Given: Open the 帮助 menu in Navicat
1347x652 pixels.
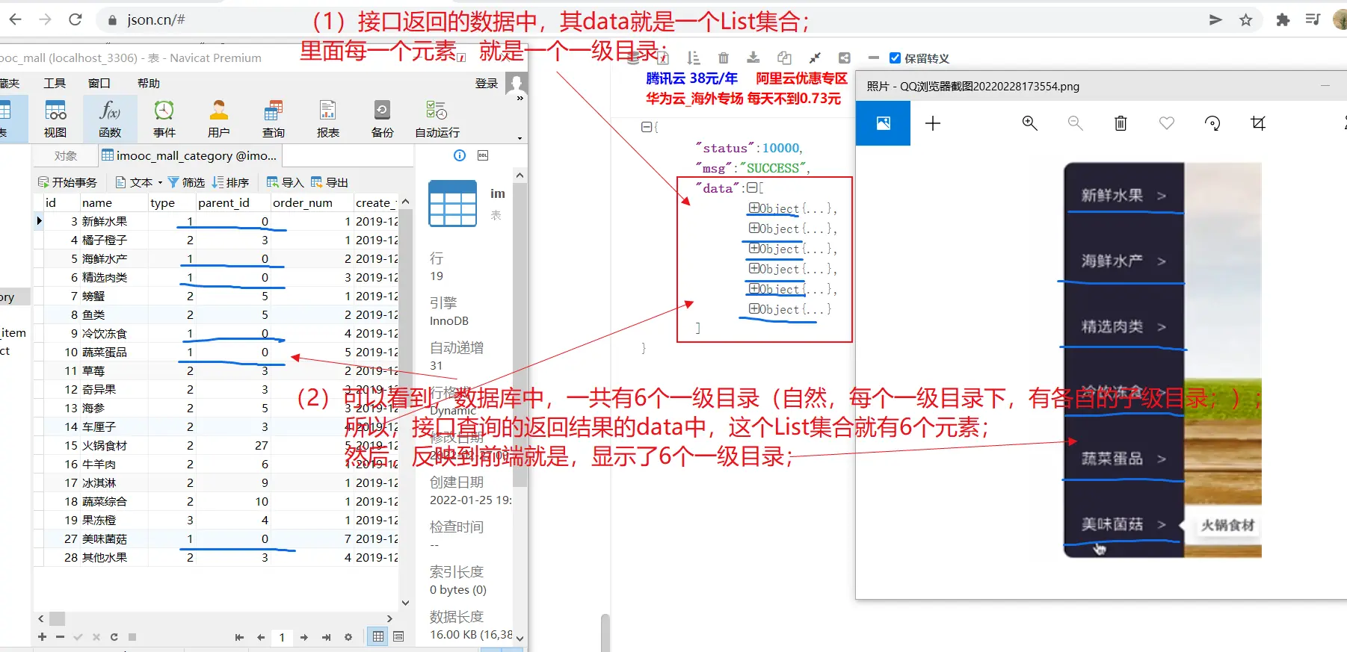Looking at the screenshot, I should (149, 83).
